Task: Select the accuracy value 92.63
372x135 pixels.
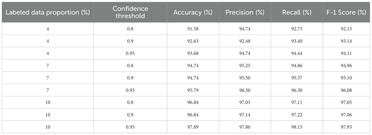Action: tap(193, 41)
